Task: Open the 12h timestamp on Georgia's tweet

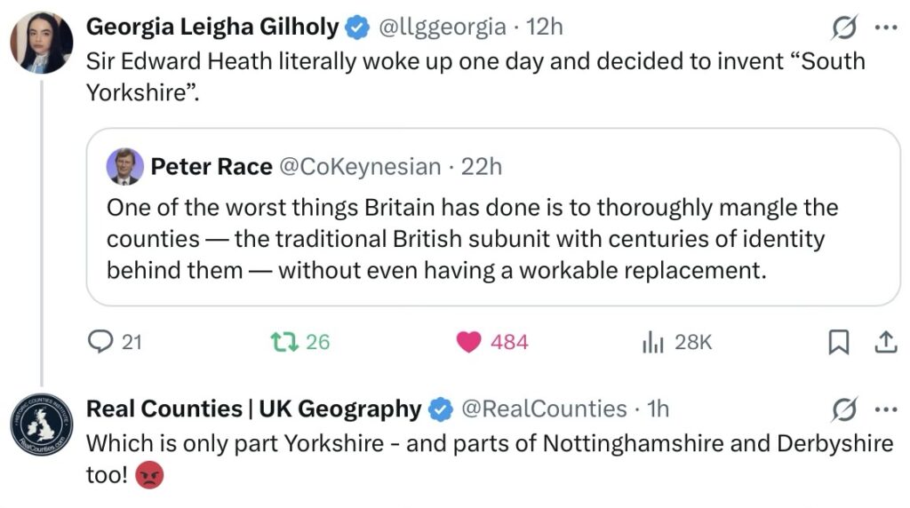Action: 545,28
